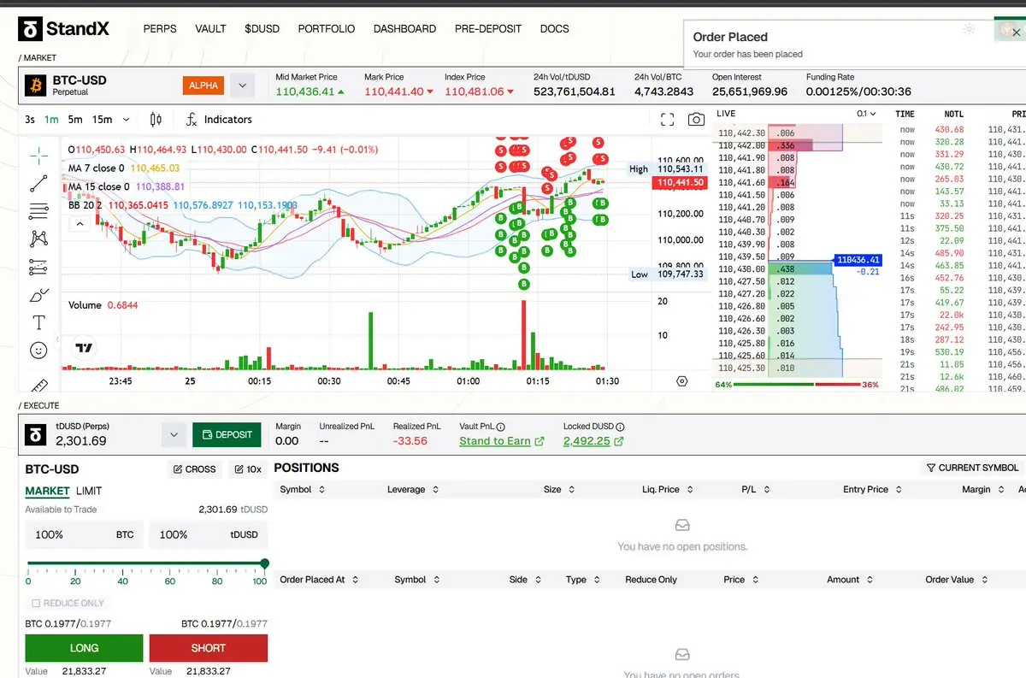Open chart settings gear at bottom right
The width and height of the screenshot is (1026, 678).
[681, 381]
